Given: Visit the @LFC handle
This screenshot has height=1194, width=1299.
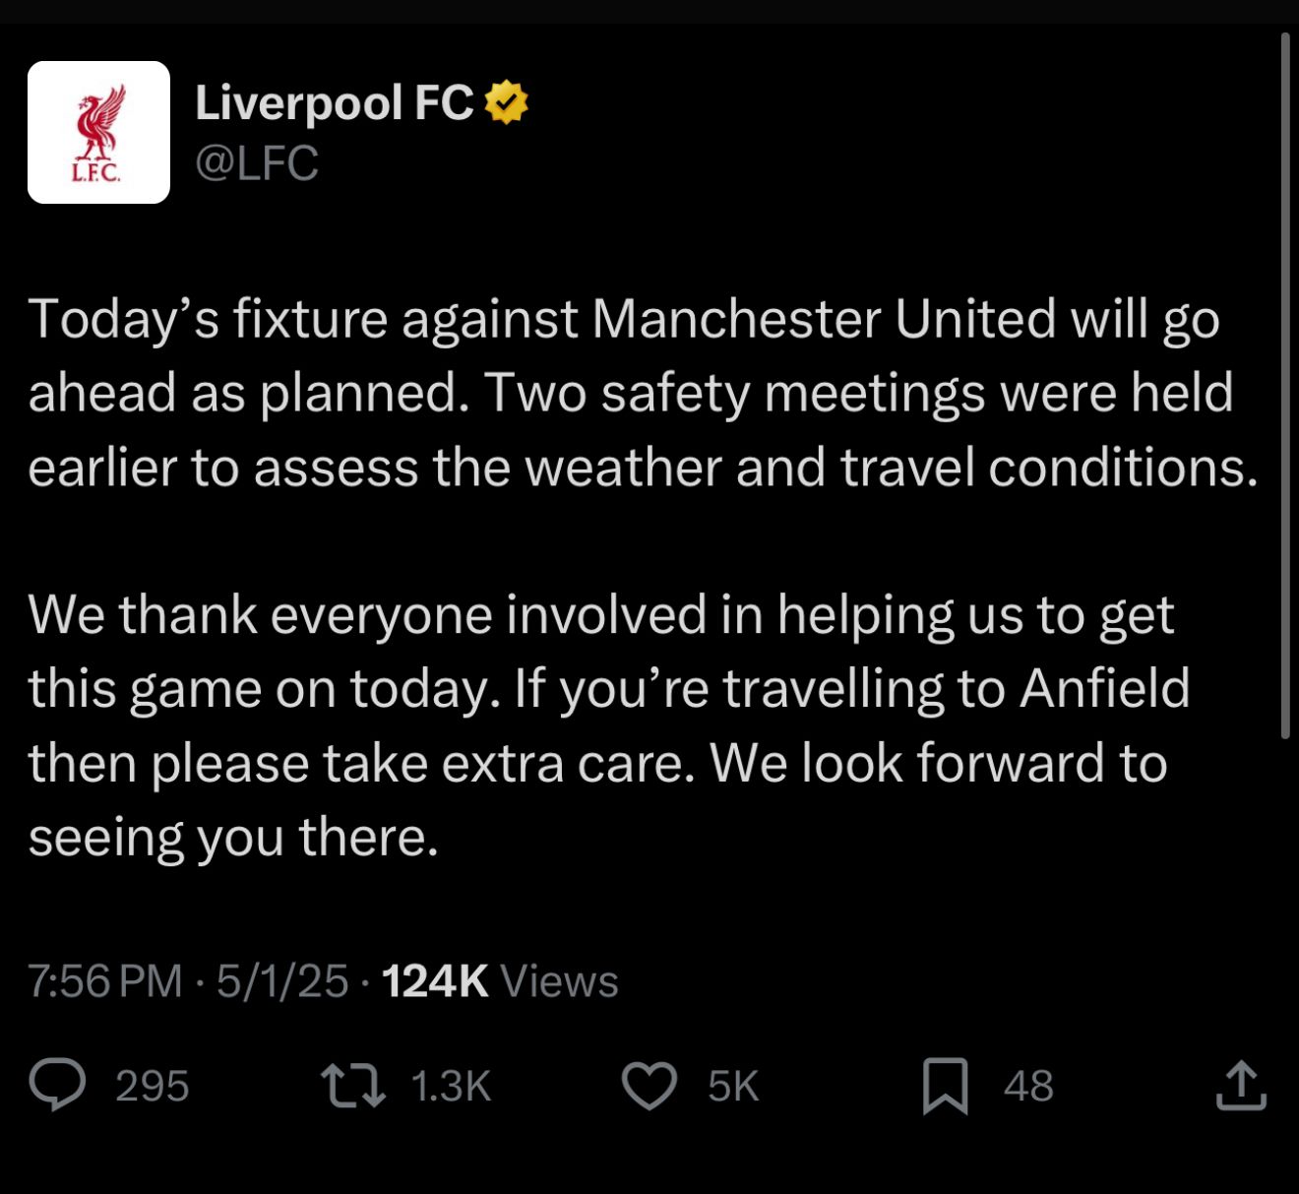Looking at the screenshot, I should pyautogui.click(x=257, y=163).
